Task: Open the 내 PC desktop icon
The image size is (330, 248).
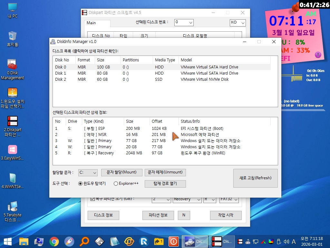Action: point(13,11)
